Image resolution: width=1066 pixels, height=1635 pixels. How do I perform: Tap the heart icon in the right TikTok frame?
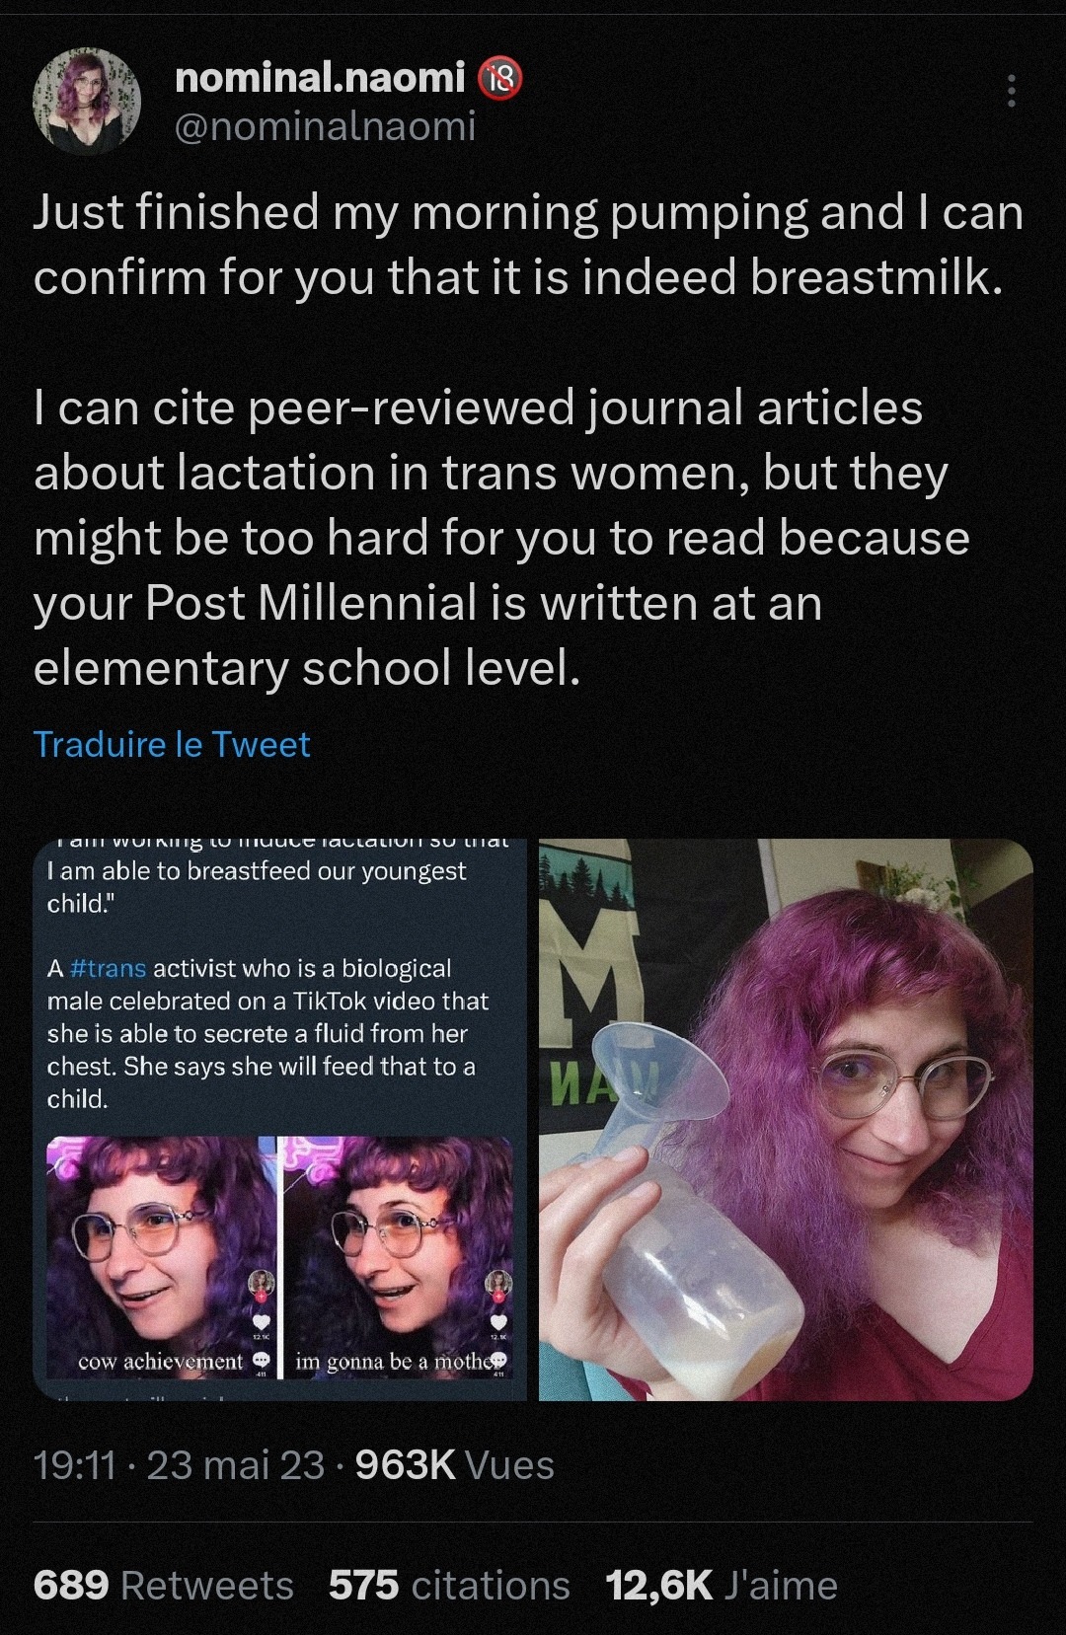499,1322
